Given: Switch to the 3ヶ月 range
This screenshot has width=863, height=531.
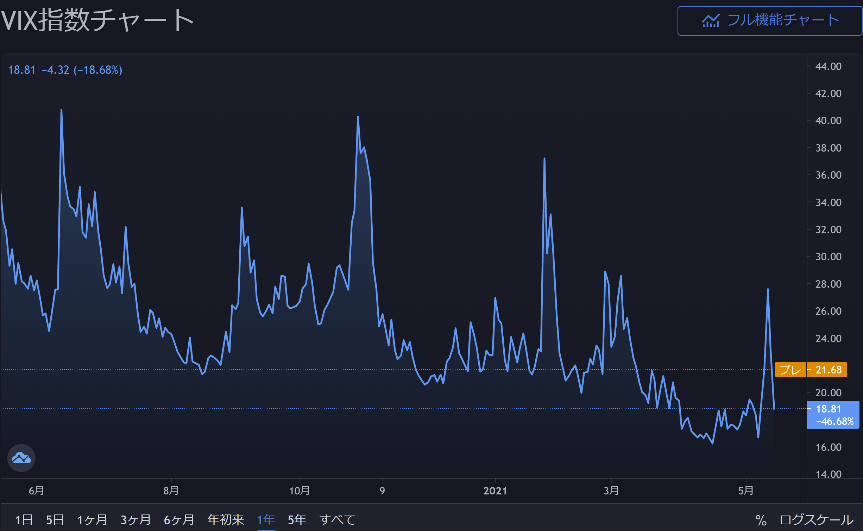Looking at the screenshot, I should pos(136,519).
